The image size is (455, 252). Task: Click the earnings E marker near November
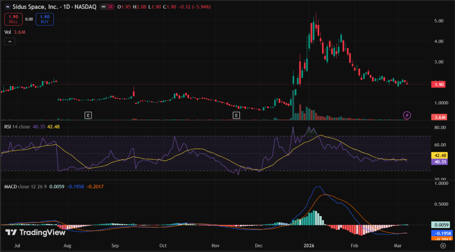click(236, 115)
